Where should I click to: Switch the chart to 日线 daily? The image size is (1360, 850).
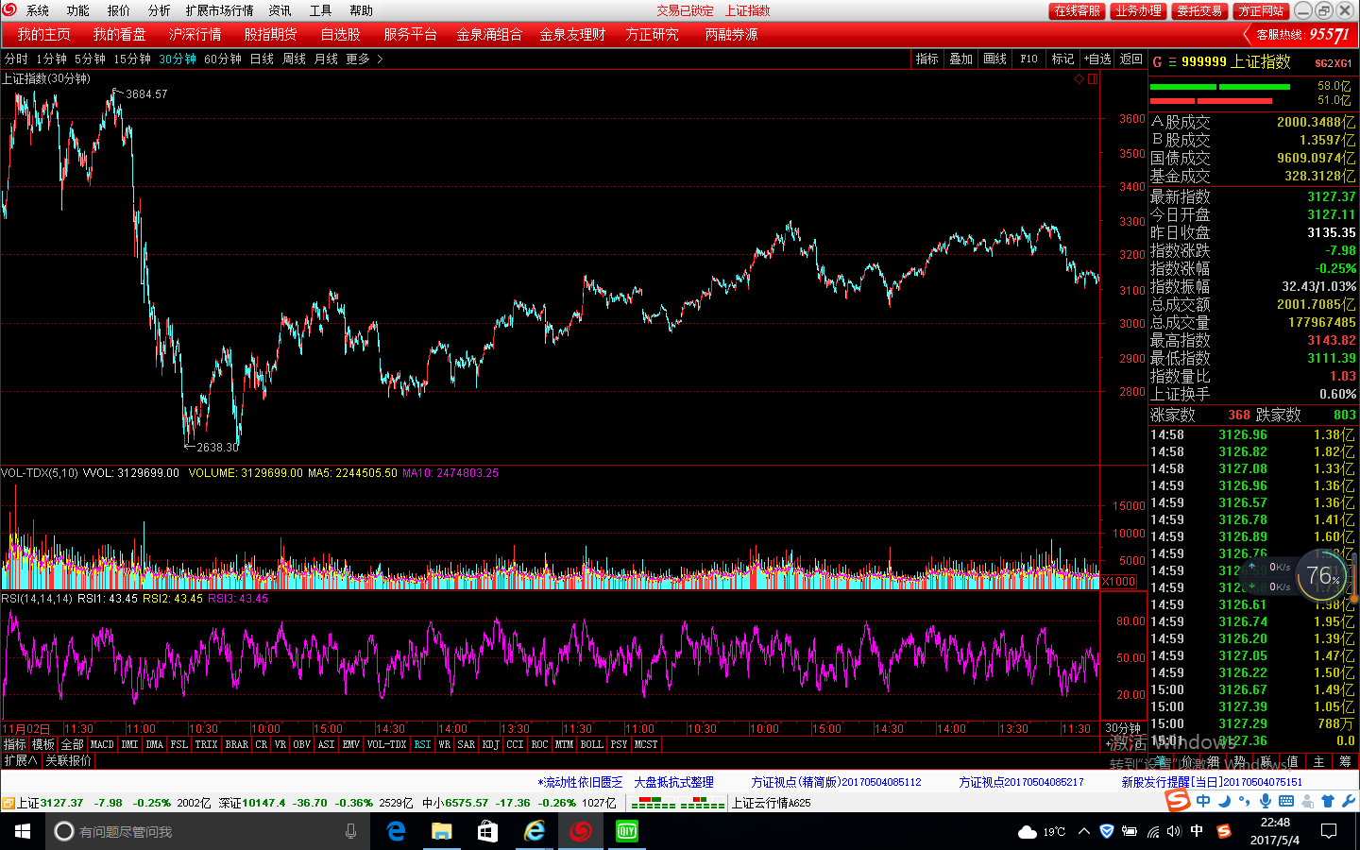262,59
